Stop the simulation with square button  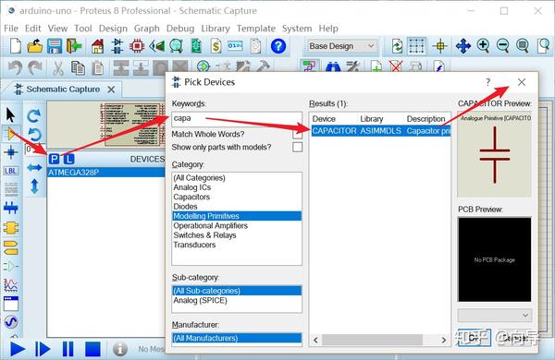92,349
